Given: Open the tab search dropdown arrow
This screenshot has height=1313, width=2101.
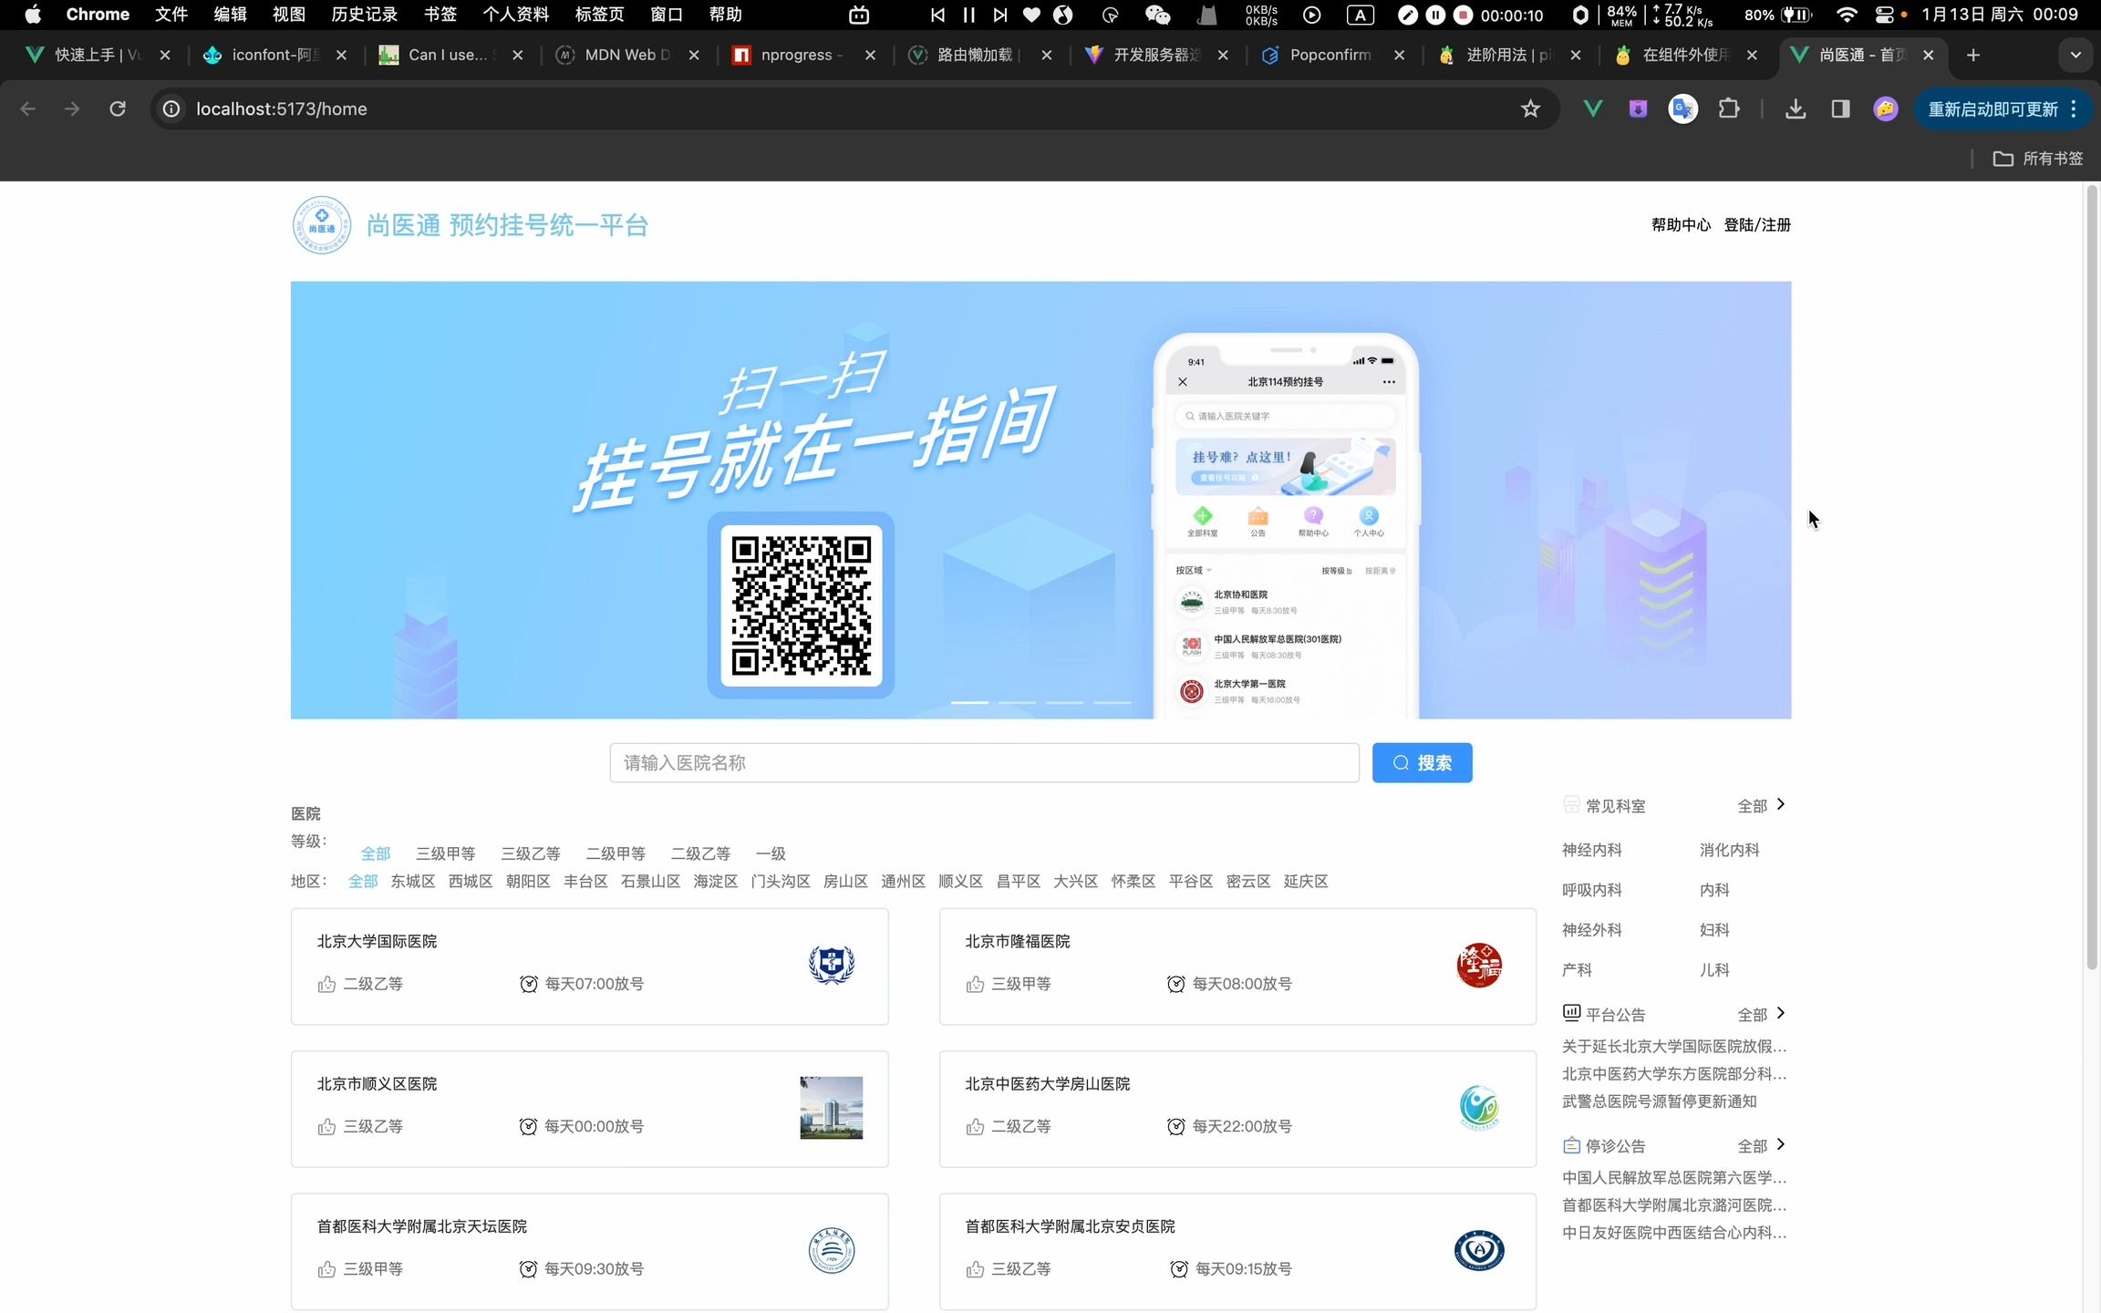Looking at the screenshot, I should (2076, 56).
